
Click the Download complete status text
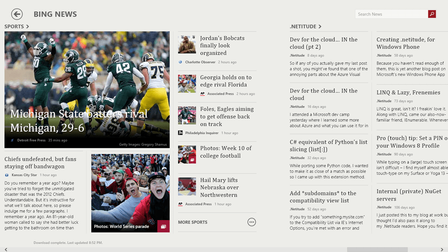tap(68, 242)
